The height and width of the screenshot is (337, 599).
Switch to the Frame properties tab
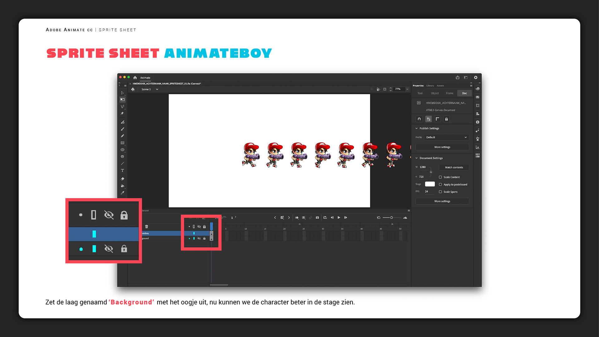pyautogui.click(x=450, y=93)
